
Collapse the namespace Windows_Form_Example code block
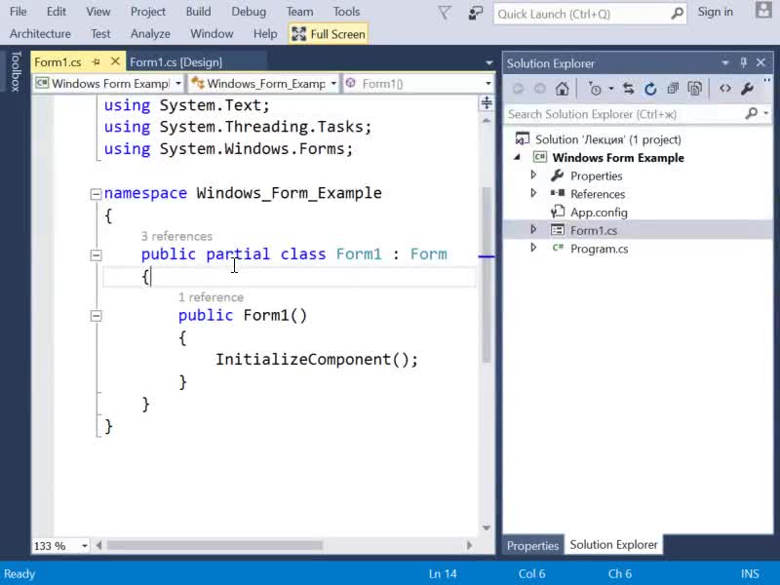click(x=96, y=193)
